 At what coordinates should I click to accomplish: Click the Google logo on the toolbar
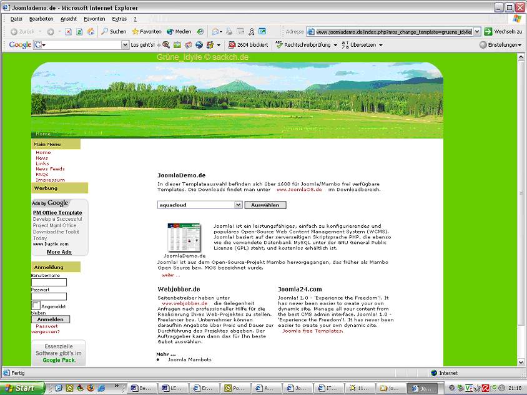click(x=20, y=45)
